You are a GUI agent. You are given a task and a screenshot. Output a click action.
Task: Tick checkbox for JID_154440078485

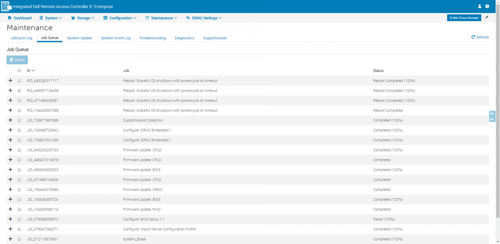(19, 190)
